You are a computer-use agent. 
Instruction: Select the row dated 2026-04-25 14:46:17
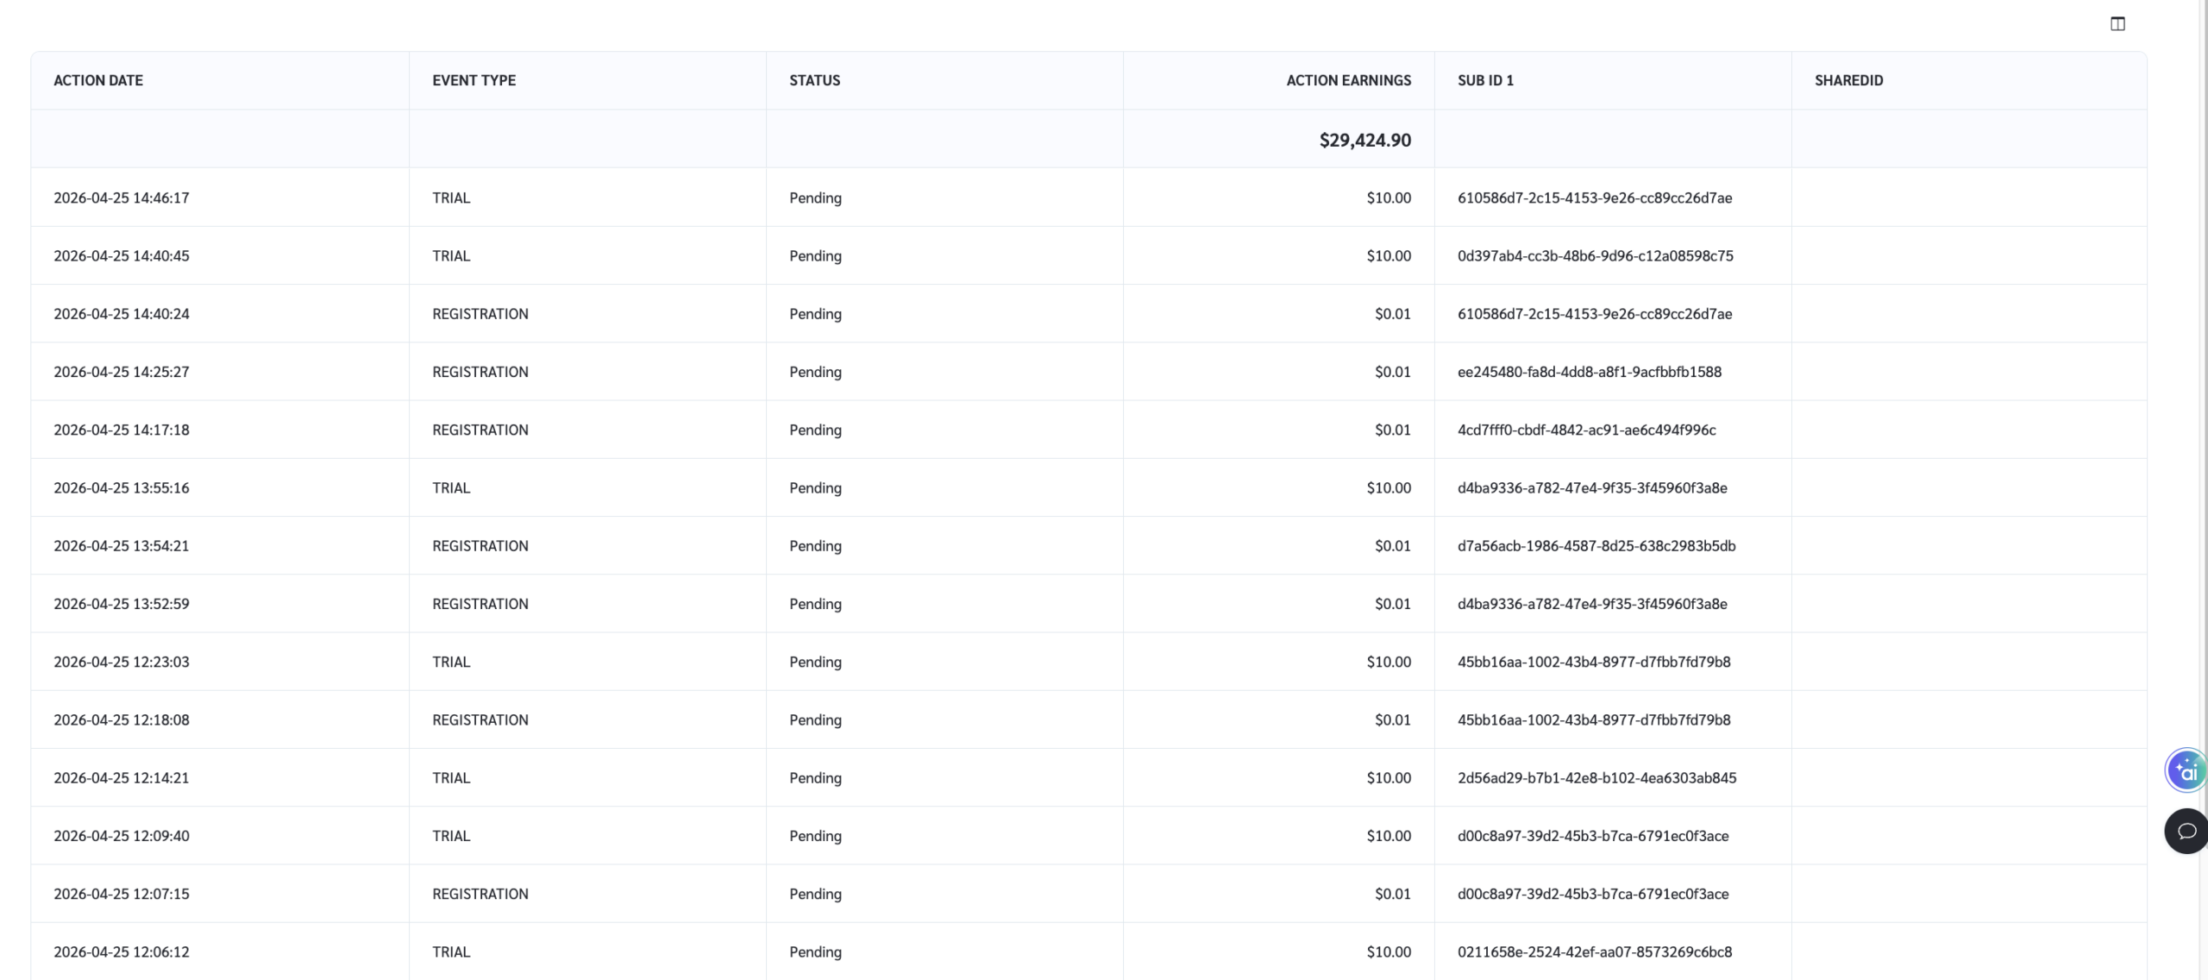[x=122, y=198]
